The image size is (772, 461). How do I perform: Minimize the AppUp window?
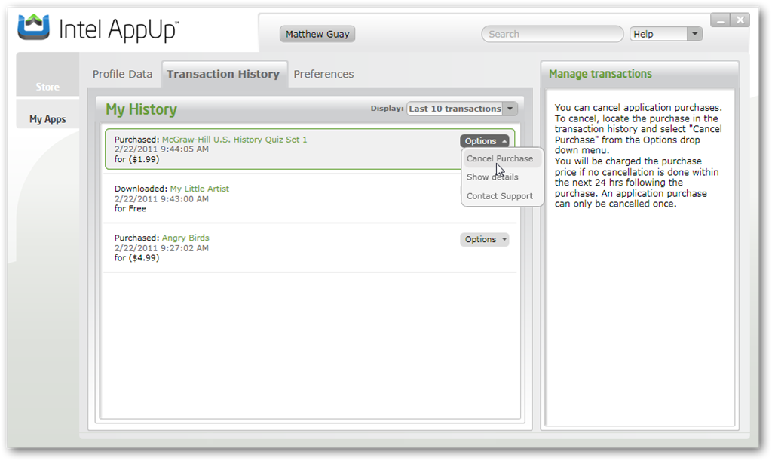(720, 20)
